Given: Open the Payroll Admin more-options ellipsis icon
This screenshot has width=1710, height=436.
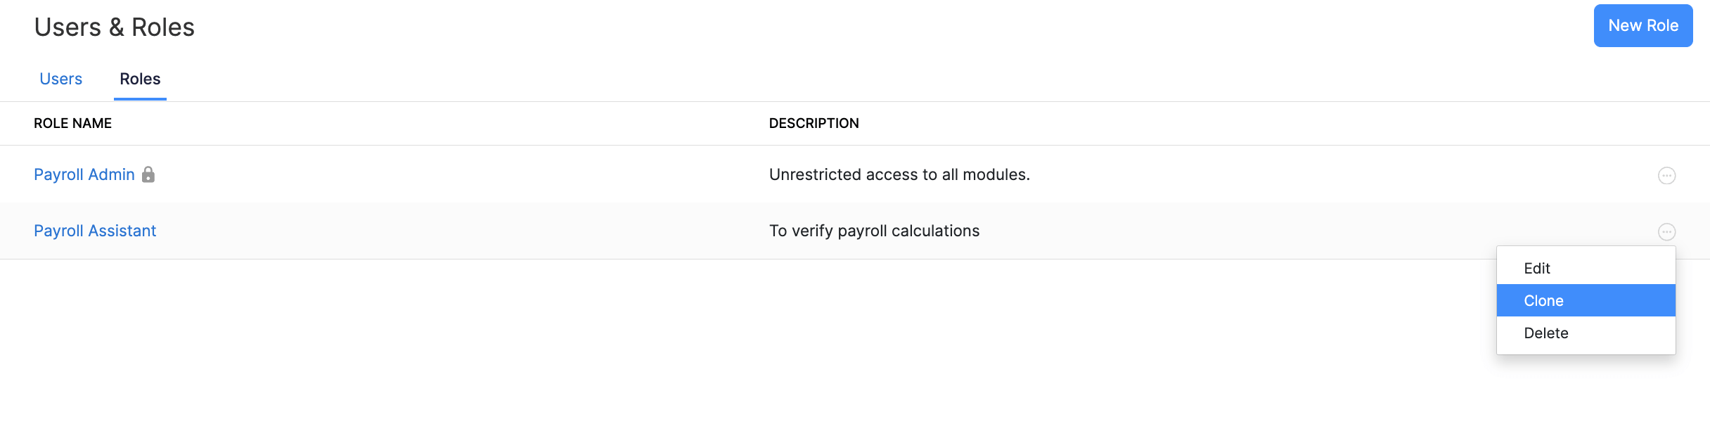Looking at the screenshot, I should pyautogui.click(x=1666, y=175).
